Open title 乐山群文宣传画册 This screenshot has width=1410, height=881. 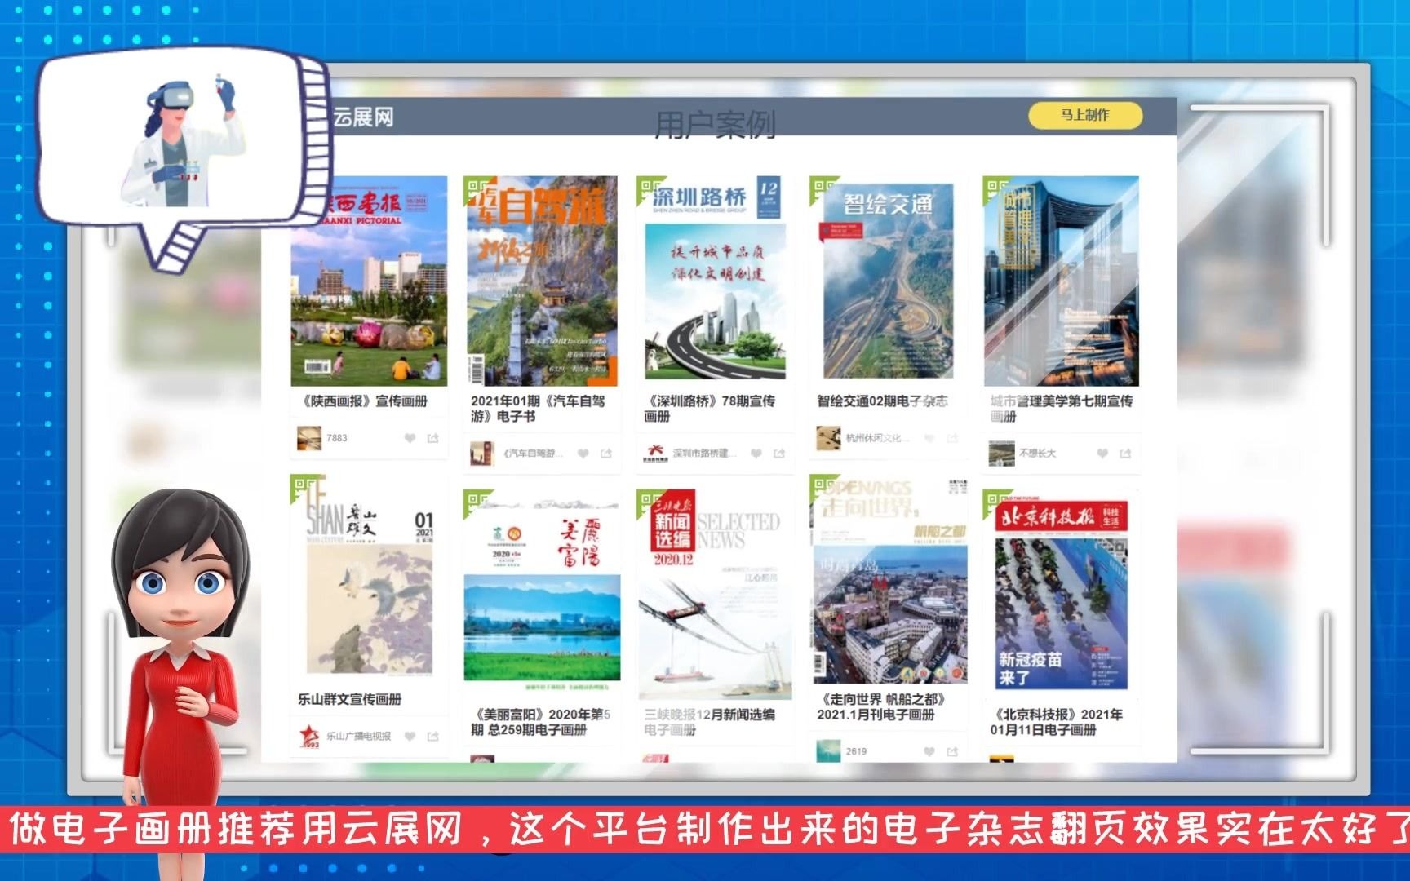349,699
